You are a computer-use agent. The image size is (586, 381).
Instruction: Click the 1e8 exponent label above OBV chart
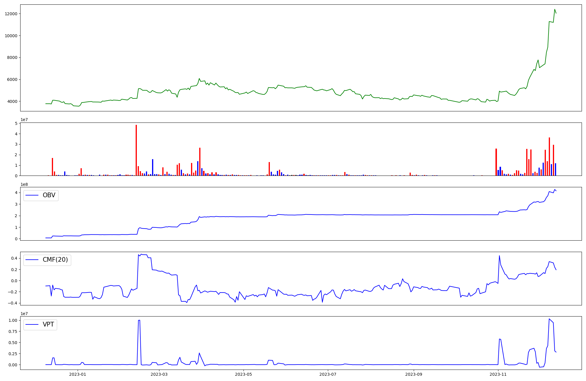pos(24,184)
